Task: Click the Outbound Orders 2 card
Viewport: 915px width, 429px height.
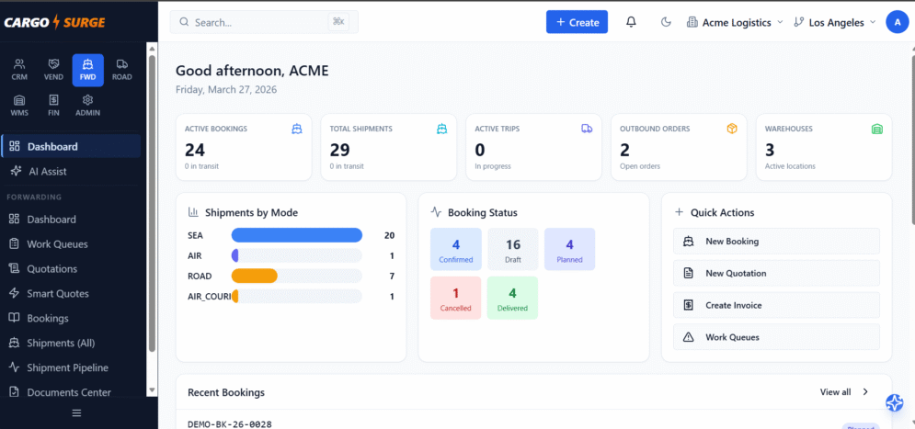Action: (x=679, y=147)
